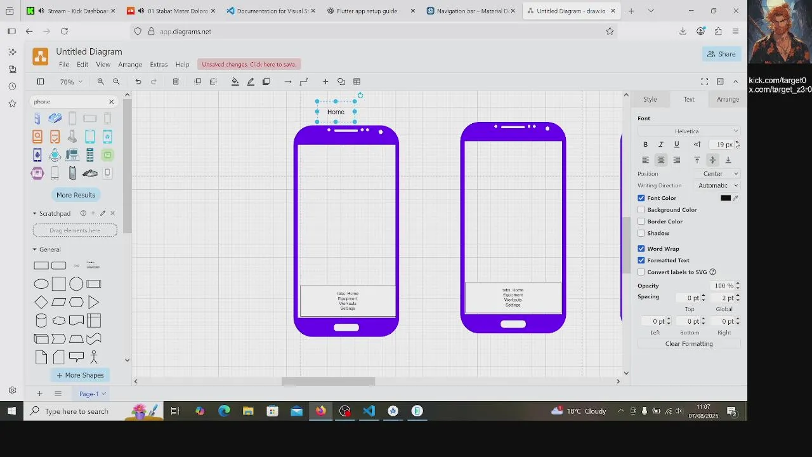Align text to the left
This screenshot has width=812, height=457.
646,160
